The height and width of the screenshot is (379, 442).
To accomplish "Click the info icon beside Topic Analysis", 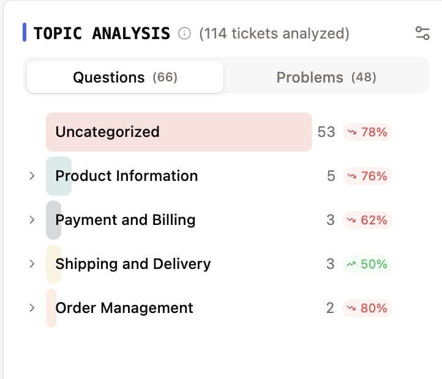I will pos(184,34).
